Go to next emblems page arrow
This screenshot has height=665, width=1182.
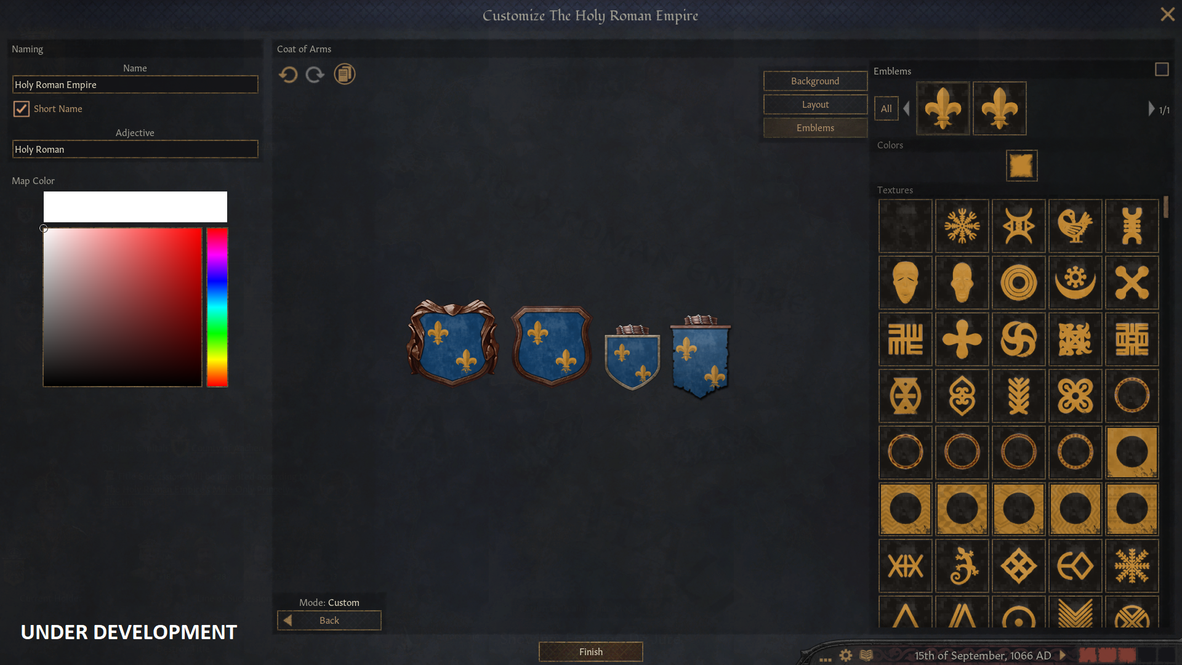[1151, 109]
